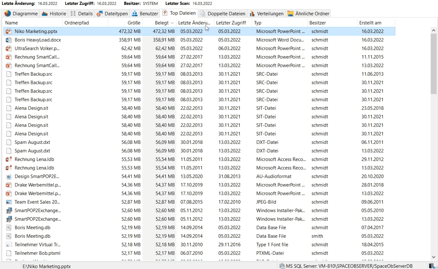Viewport: 438px width, 269px height.
Task: Switch to the Verteilungen tab
Action: click(266, 13)
